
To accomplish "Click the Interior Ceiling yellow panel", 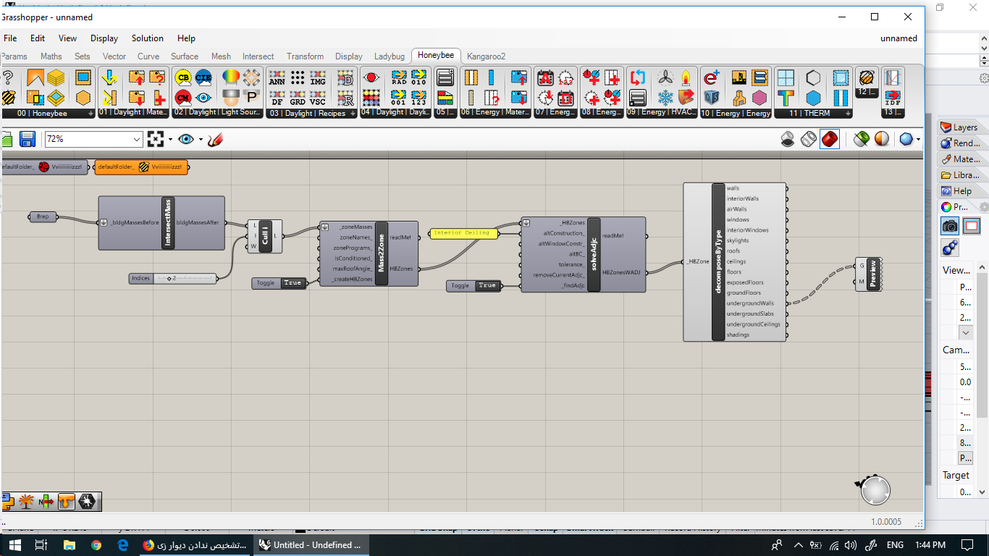I will tap(464, 233).
